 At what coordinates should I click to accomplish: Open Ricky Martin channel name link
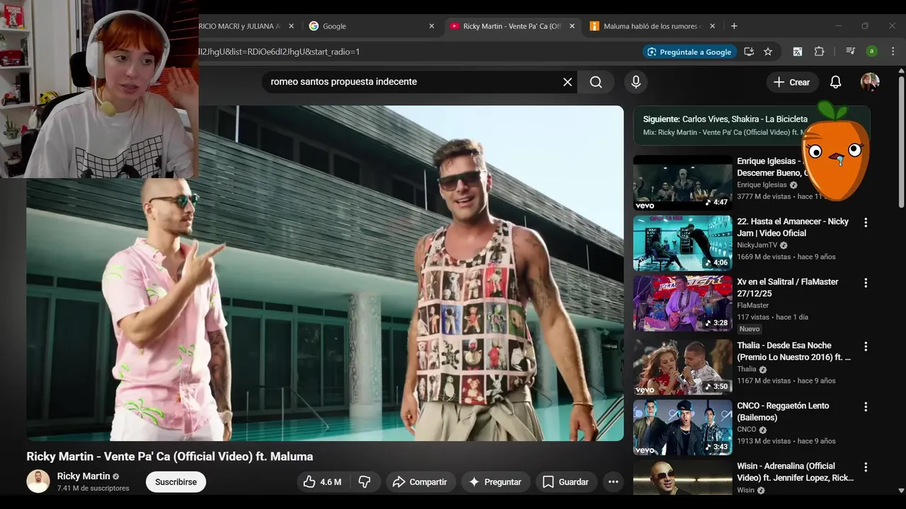point(84,476)
